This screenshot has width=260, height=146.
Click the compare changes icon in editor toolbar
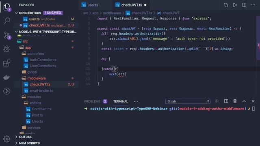(x=226, y=5)
